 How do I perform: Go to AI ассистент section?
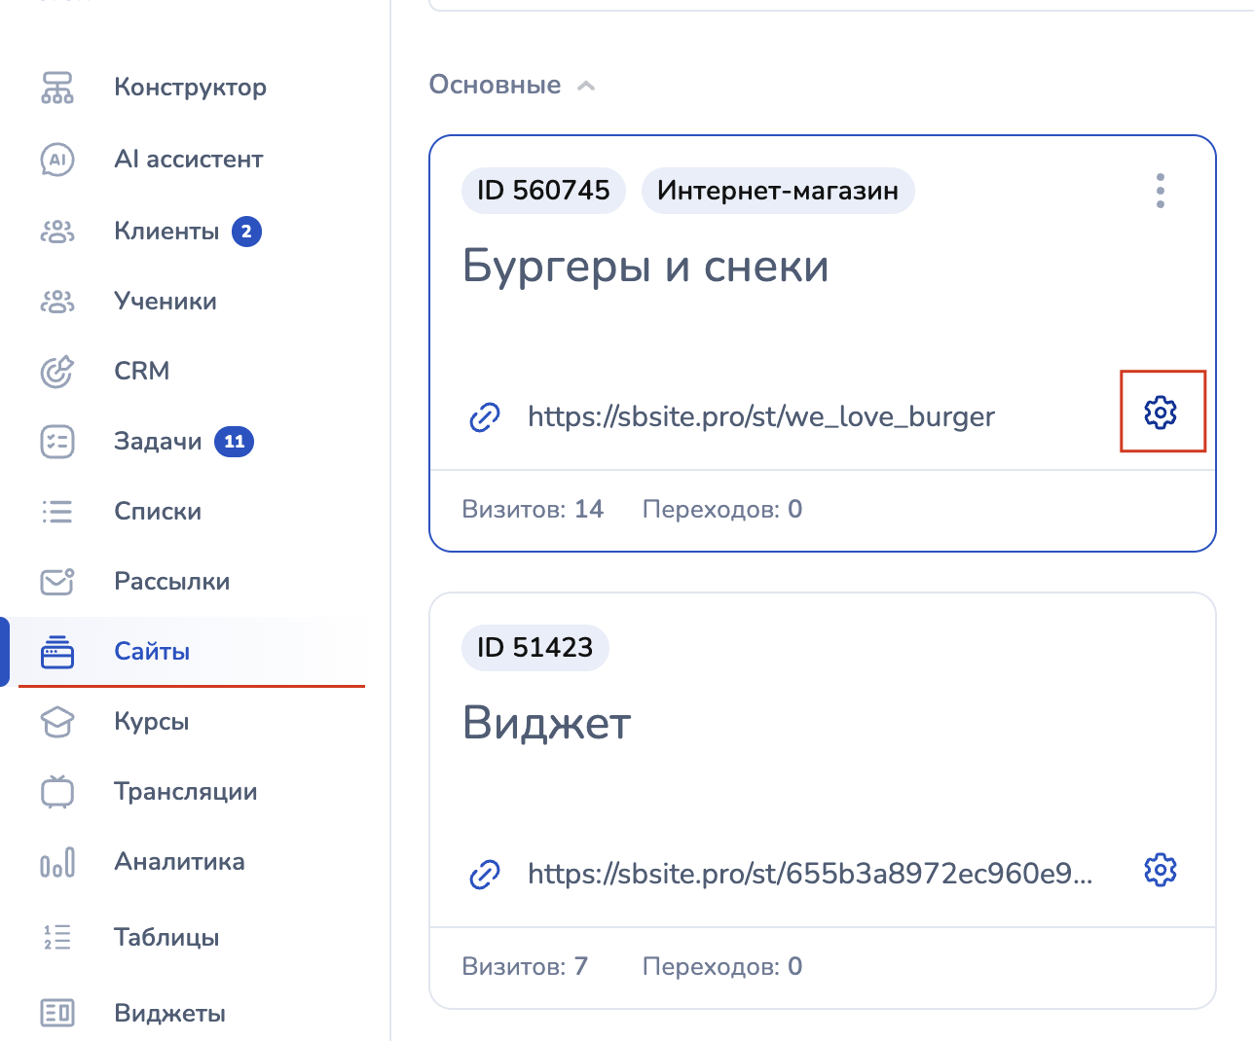[x=188, y=160]
